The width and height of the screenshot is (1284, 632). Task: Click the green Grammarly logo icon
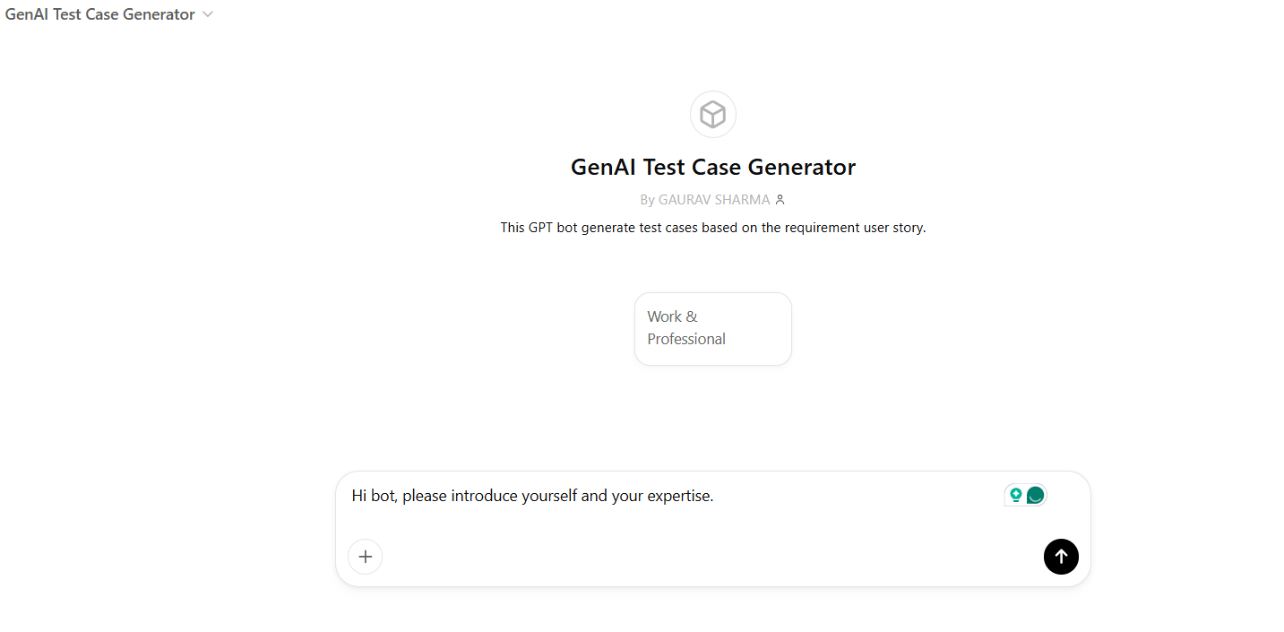coord(1036,494)
